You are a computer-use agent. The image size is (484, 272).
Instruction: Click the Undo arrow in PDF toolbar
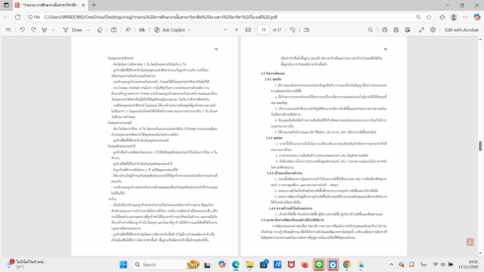[22, 30]
